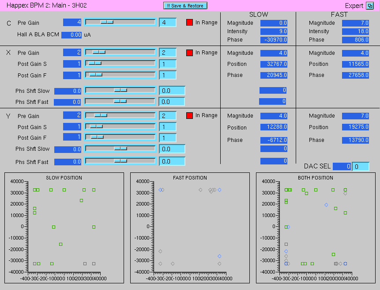Click the X Pre Gain entry field
Viewport: 380px width, 290px height.
tap(168, 53)
